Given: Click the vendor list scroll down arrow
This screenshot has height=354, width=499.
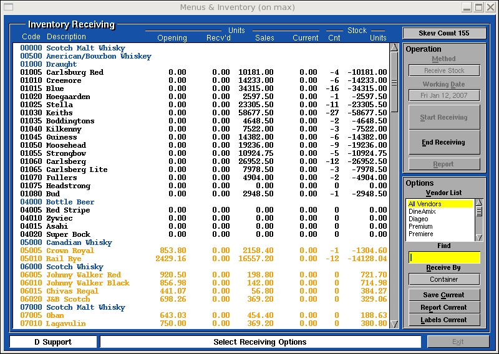Looking at the screenshot, I should coord(479,237).
